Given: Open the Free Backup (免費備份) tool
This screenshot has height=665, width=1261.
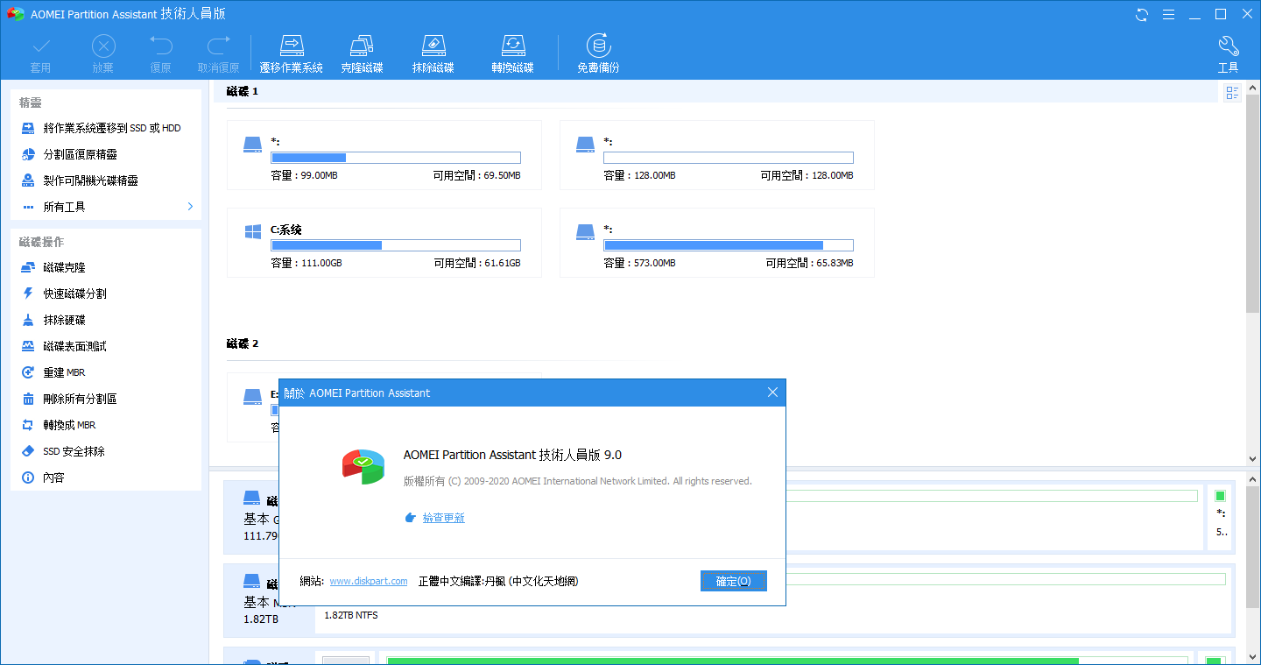Looking at the screenshot, I should point(598,53).
